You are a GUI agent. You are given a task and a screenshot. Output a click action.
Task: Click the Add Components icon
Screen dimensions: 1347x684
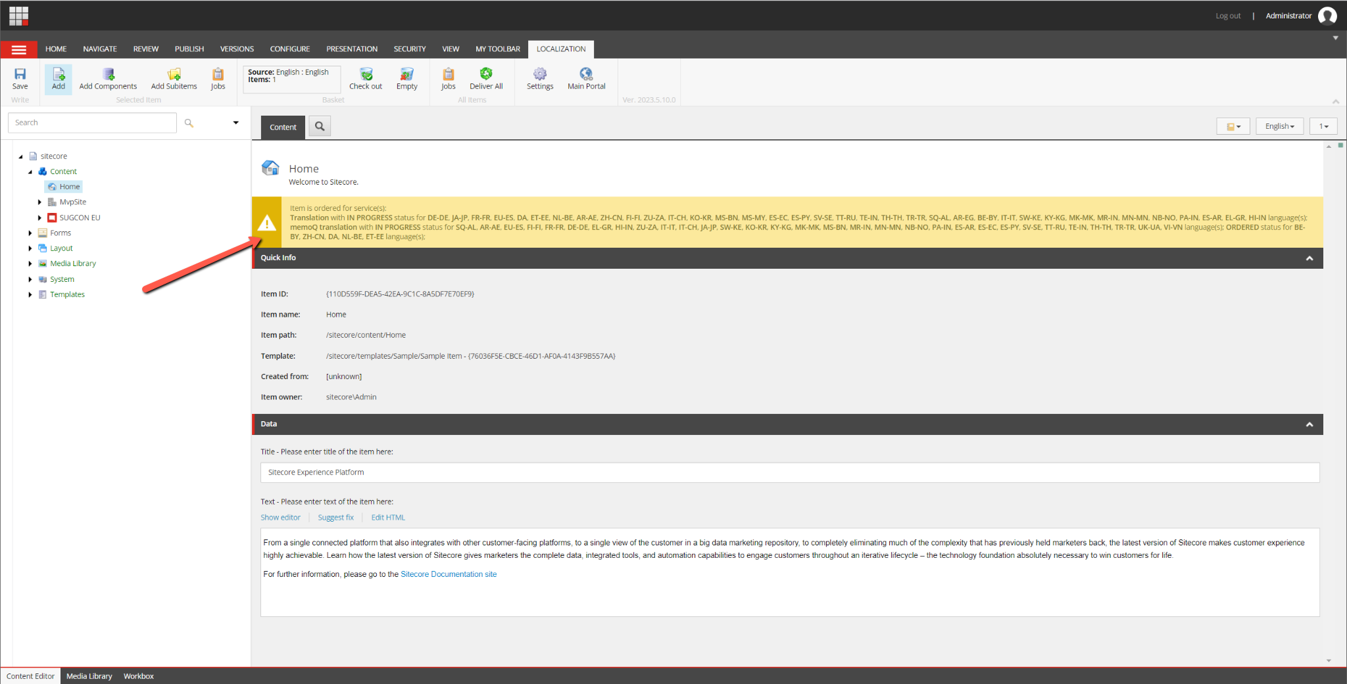pos(109,74)
